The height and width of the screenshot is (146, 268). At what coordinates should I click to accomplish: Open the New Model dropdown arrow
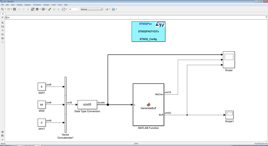pyautogui.click(x=5, y=9)
